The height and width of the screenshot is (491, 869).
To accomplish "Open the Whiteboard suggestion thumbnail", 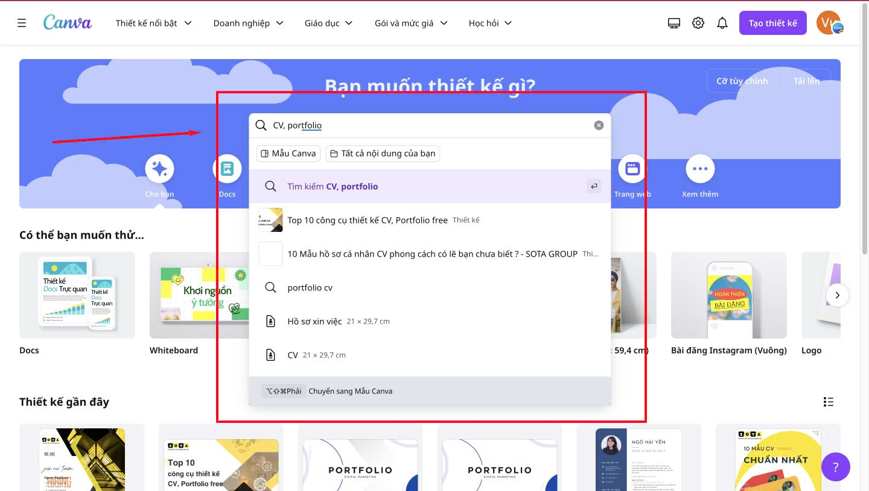I will coord(199,295).
